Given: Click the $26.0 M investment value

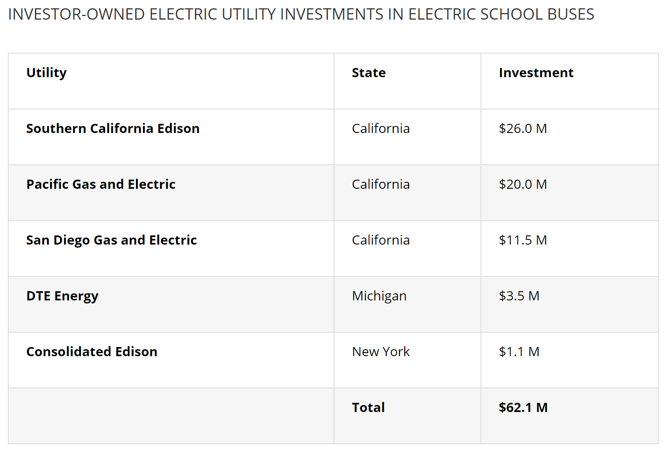Looking at the screenshot, I should (x=523, y=129).
